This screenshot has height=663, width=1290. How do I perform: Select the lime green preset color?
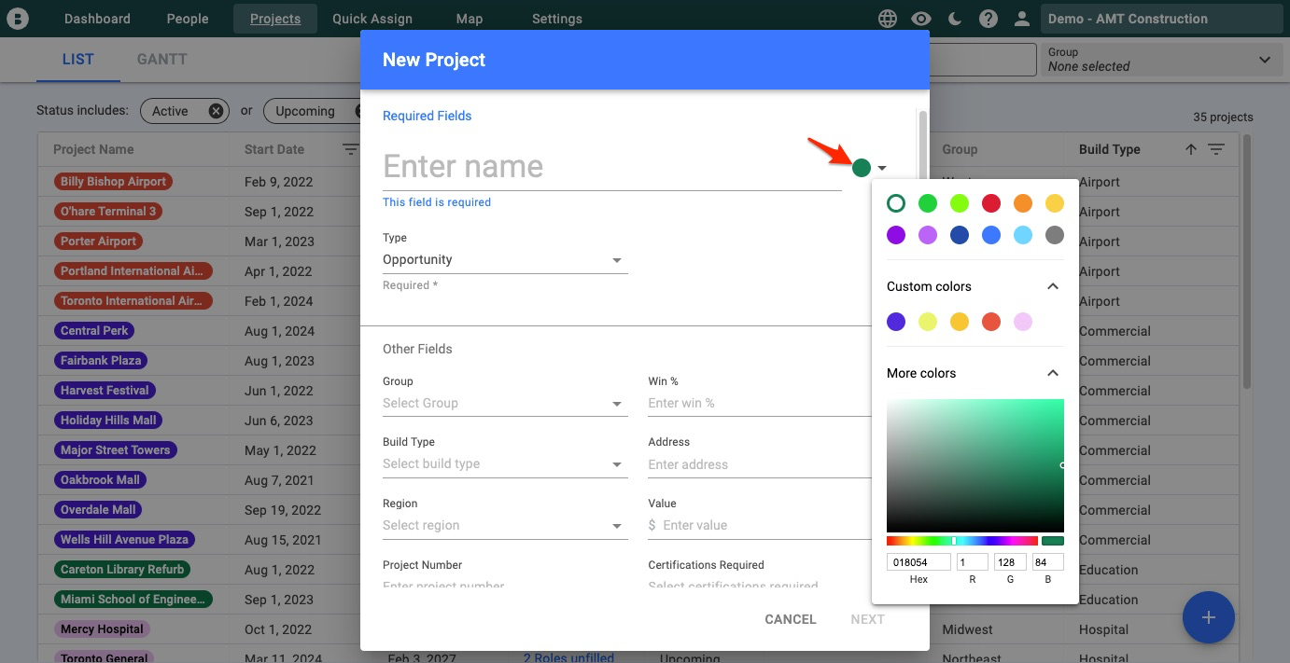(x=960, y=203)
